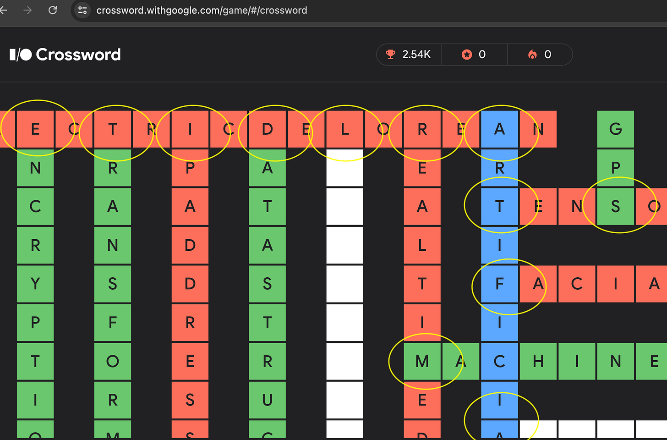
Task: Select the blue letter F cell
Action: [499, 284]
